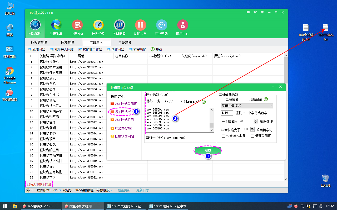
Task: Check the 包含域名本身 checkbox
Action: pyautogui.click(x=224, y=136)
